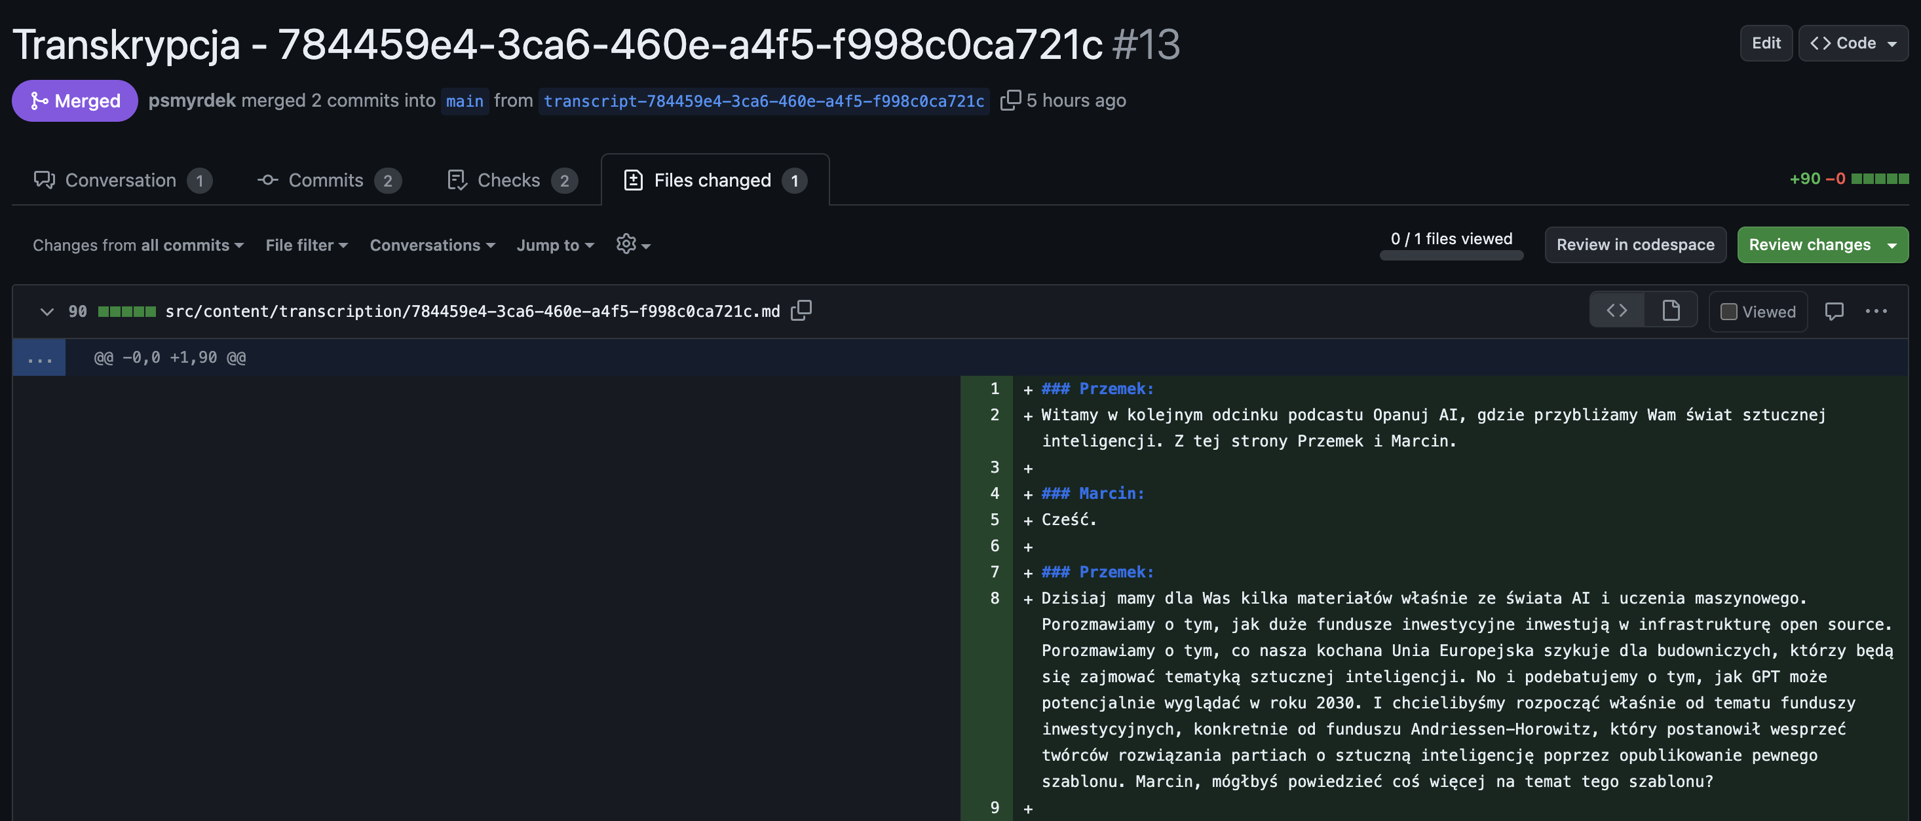Click the Review changes dropdown arrow
This screenshot has width=1921, height=821.
pos(1892,244)
